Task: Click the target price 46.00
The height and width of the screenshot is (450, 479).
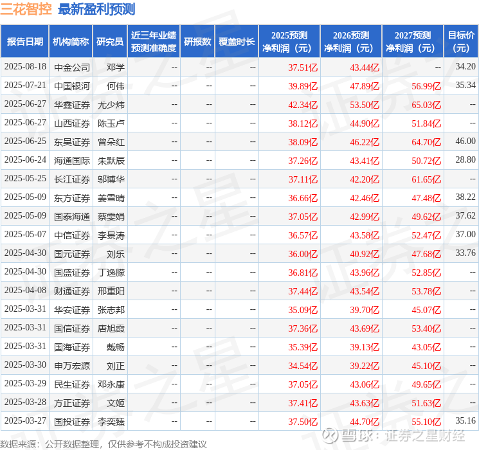Action: 465,141
